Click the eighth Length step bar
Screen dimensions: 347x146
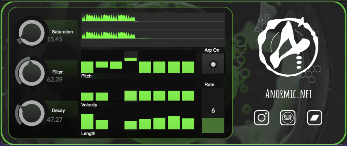(188, 124)
